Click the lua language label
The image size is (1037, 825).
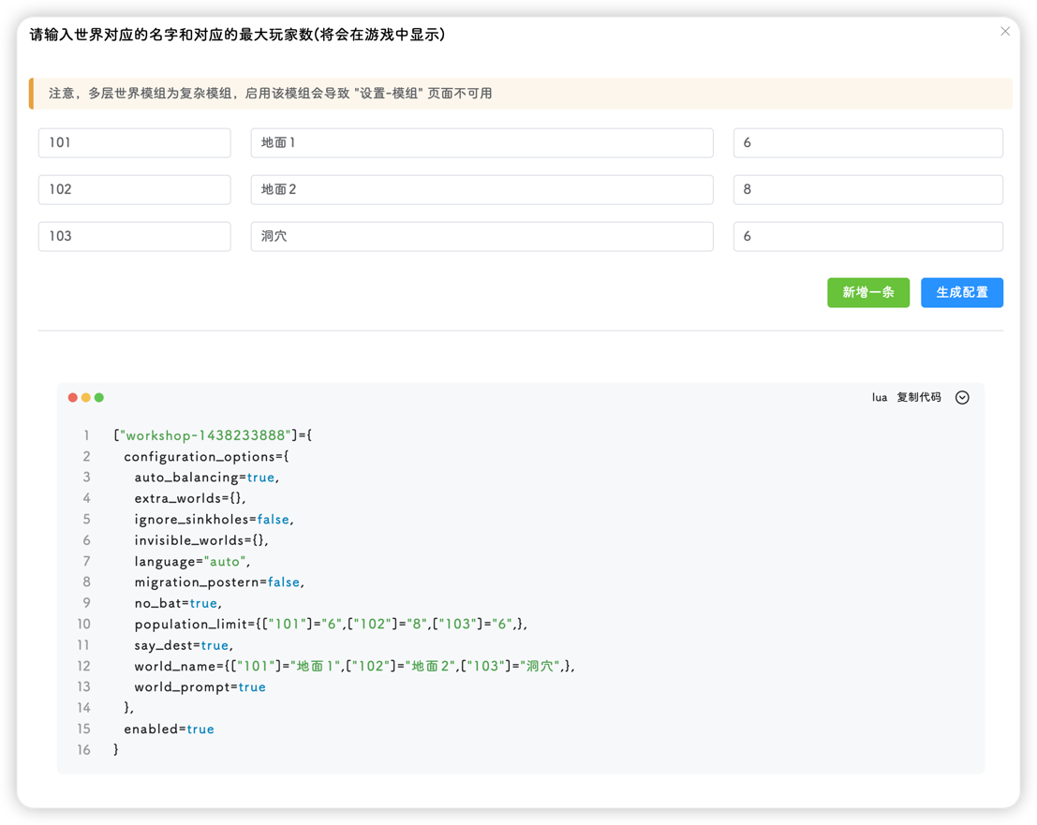879,398
